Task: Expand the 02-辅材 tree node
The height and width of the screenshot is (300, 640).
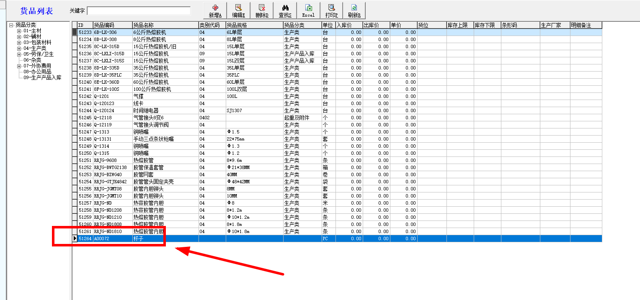Action: pyautogui.click(x=19, y=36)
